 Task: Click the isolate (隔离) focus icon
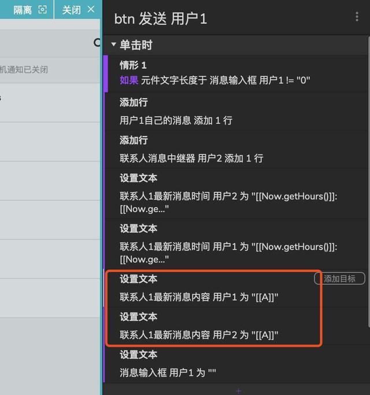tap(42, 10)
